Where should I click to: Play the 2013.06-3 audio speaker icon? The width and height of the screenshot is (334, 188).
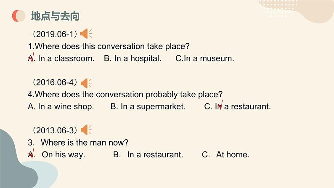click(x=86, y=130)
